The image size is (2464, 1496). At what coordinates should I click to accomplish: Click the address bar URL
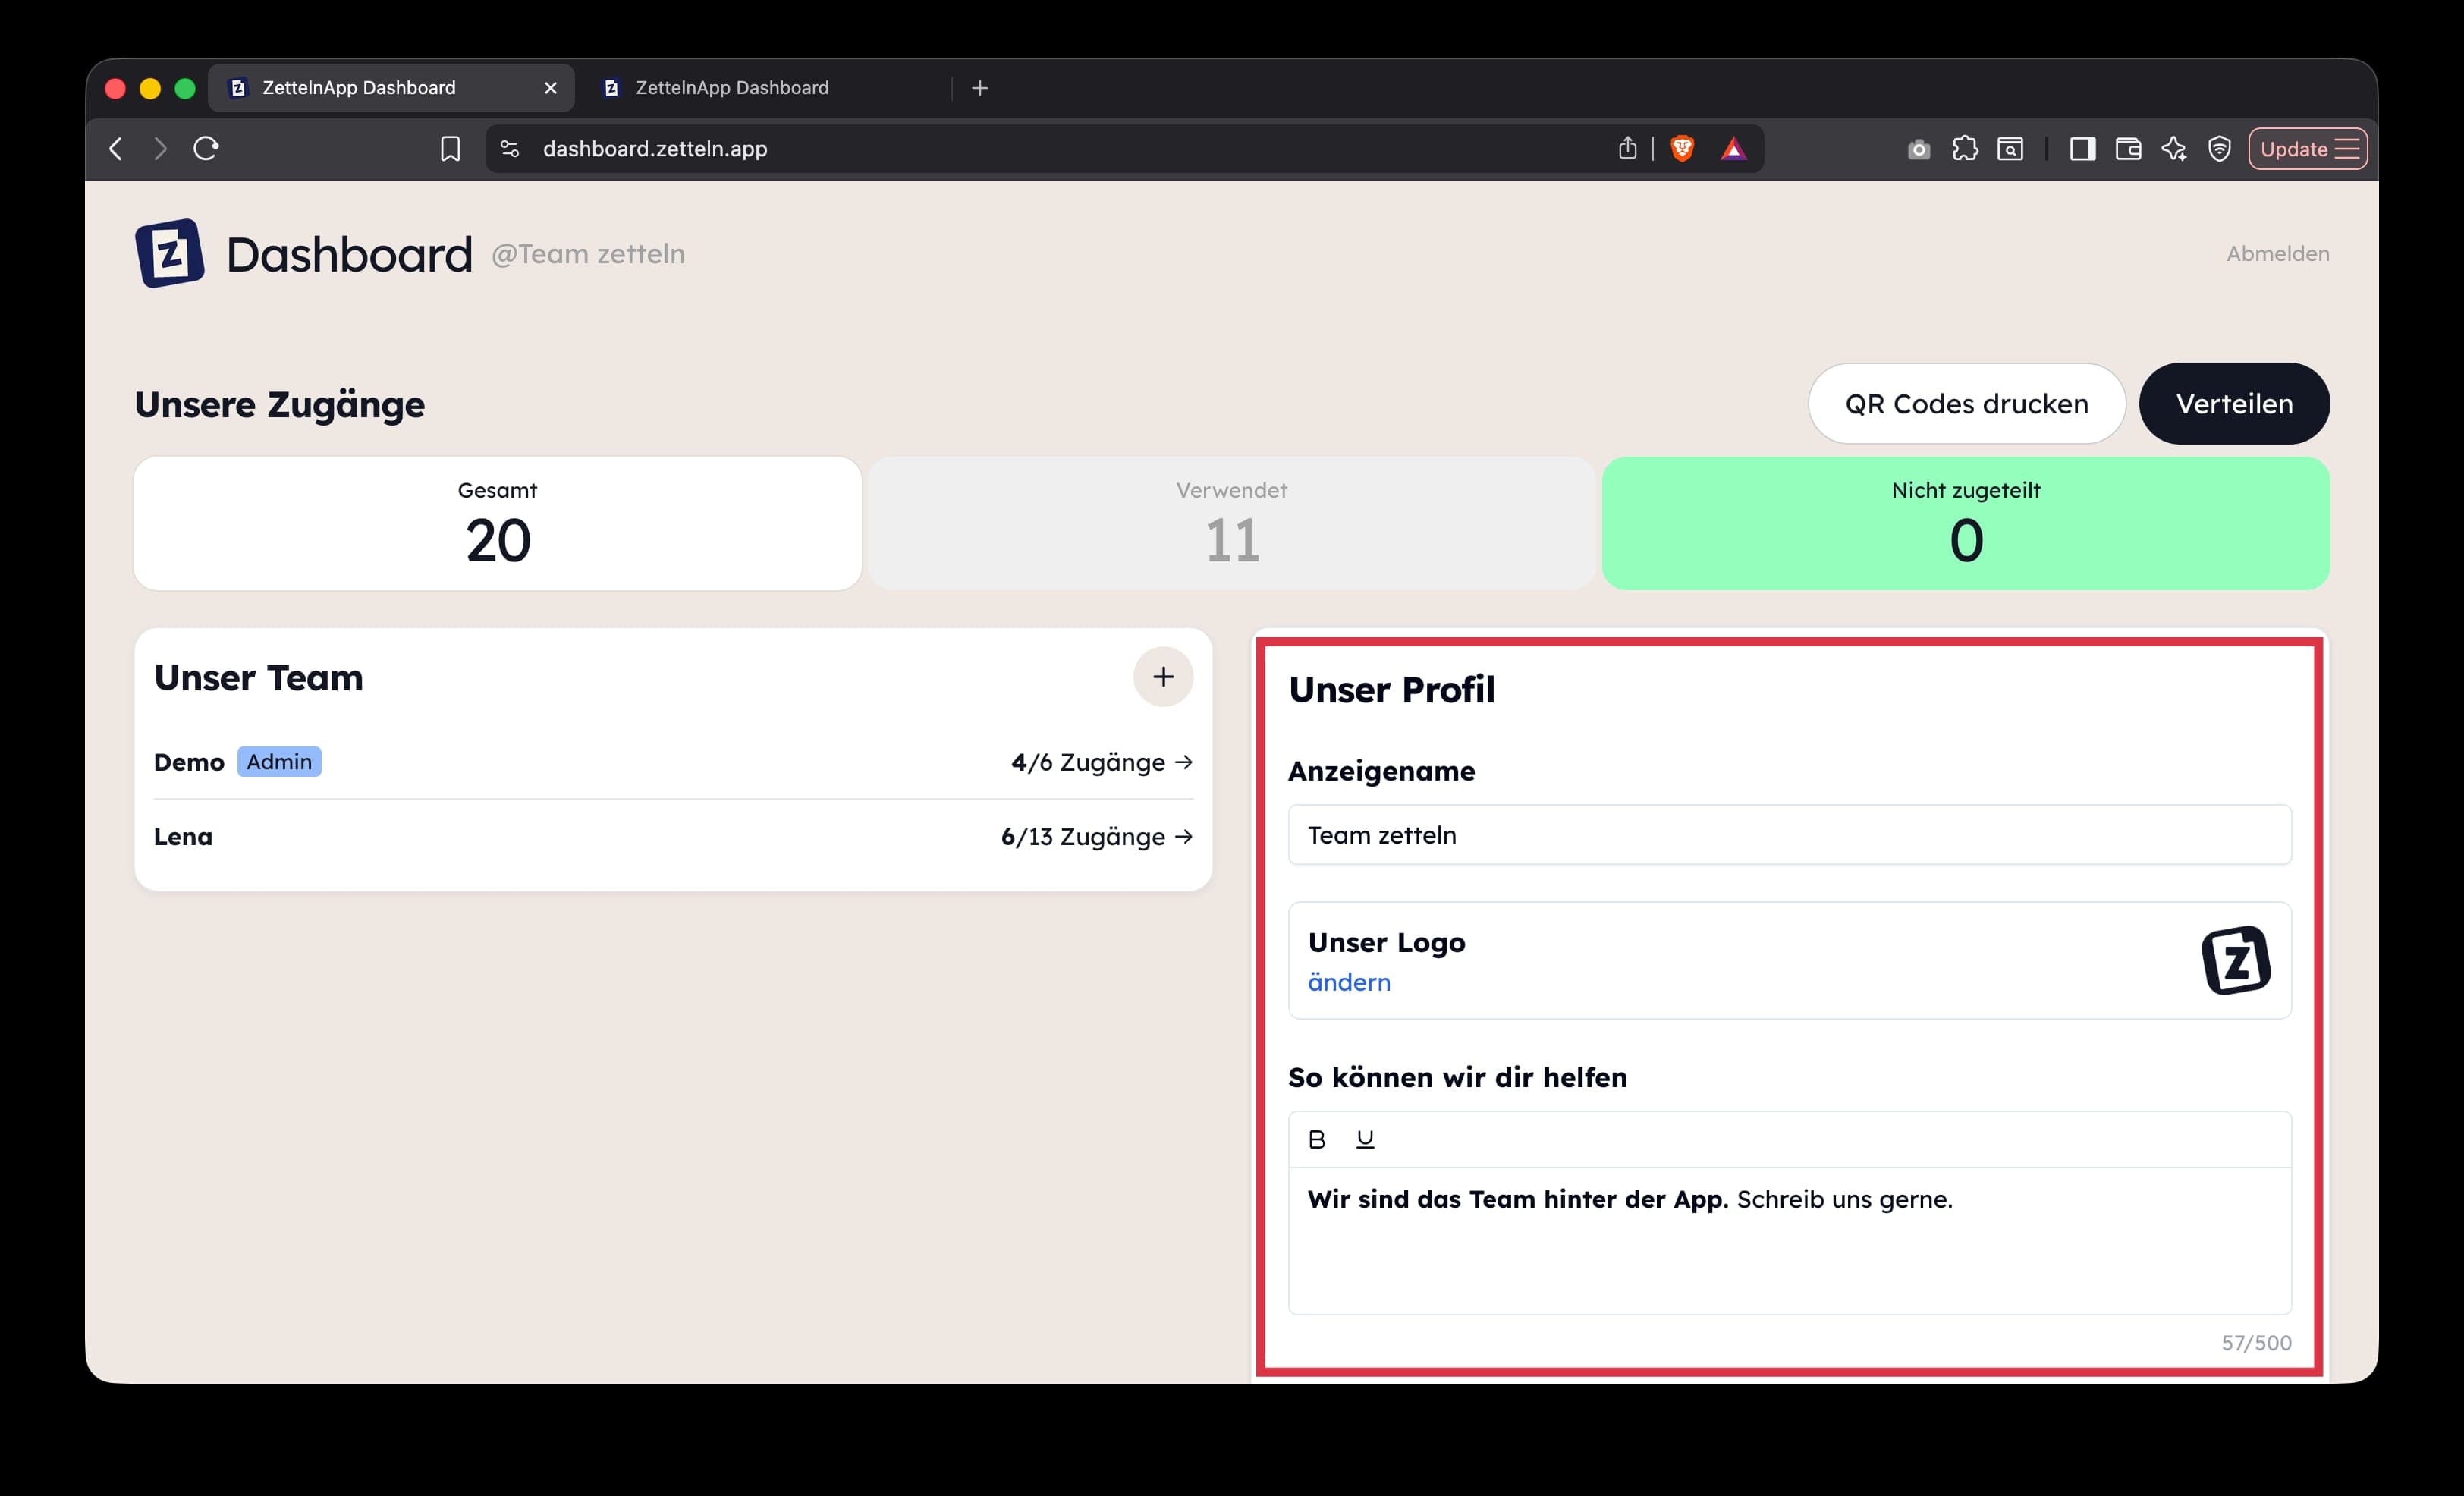[655, 149]
